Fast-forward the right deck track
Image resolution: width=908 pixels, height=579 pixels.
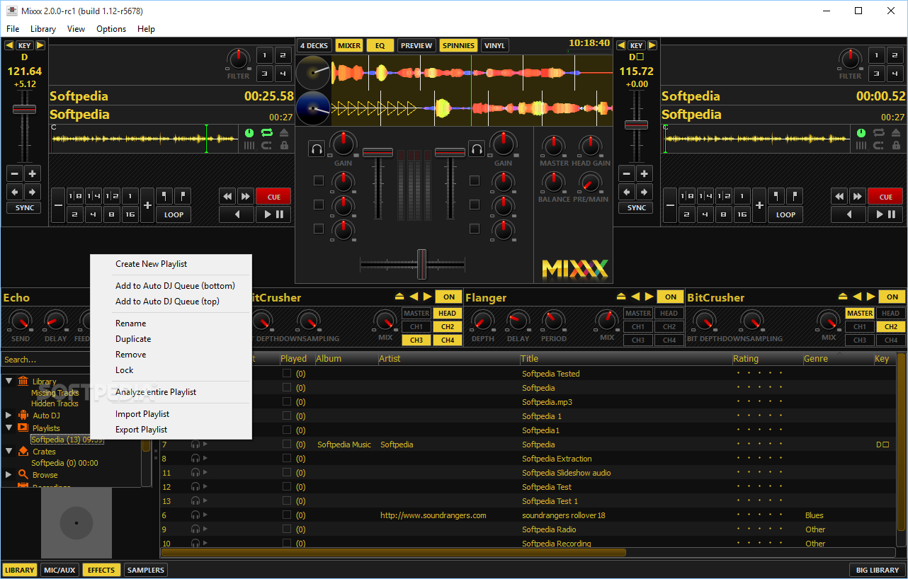(857, 197)
